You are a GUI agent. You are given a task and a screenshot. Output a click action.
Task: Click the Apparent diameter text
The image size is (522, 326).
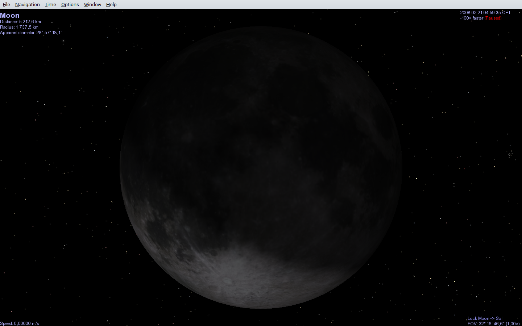[31, 33]
